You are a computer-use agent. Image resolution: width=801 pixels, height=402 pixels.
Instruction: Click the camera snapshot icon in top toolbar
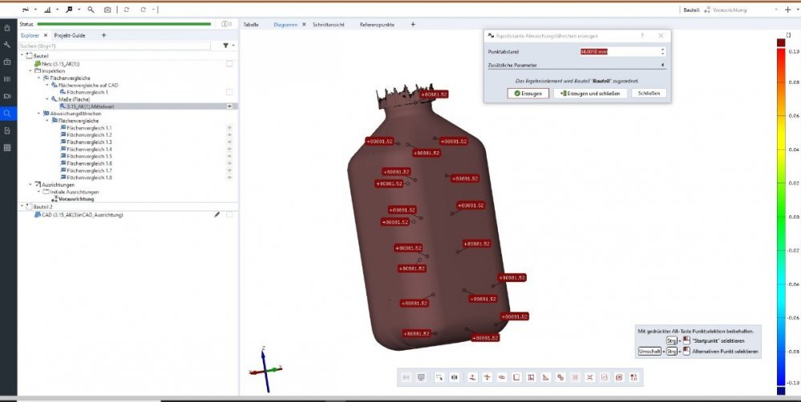coord(107,10)
